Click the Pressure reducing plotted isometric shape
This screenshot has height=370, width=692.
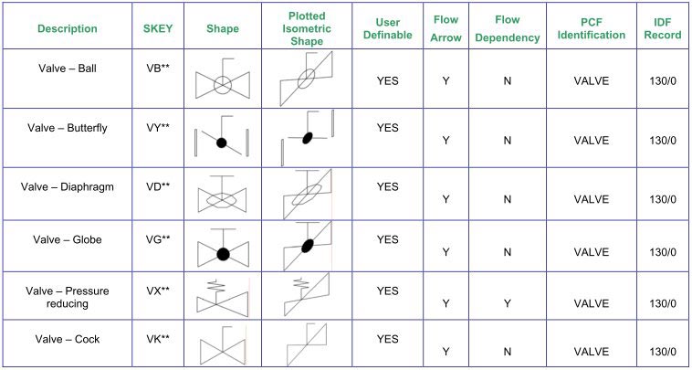tap(308, 296)
